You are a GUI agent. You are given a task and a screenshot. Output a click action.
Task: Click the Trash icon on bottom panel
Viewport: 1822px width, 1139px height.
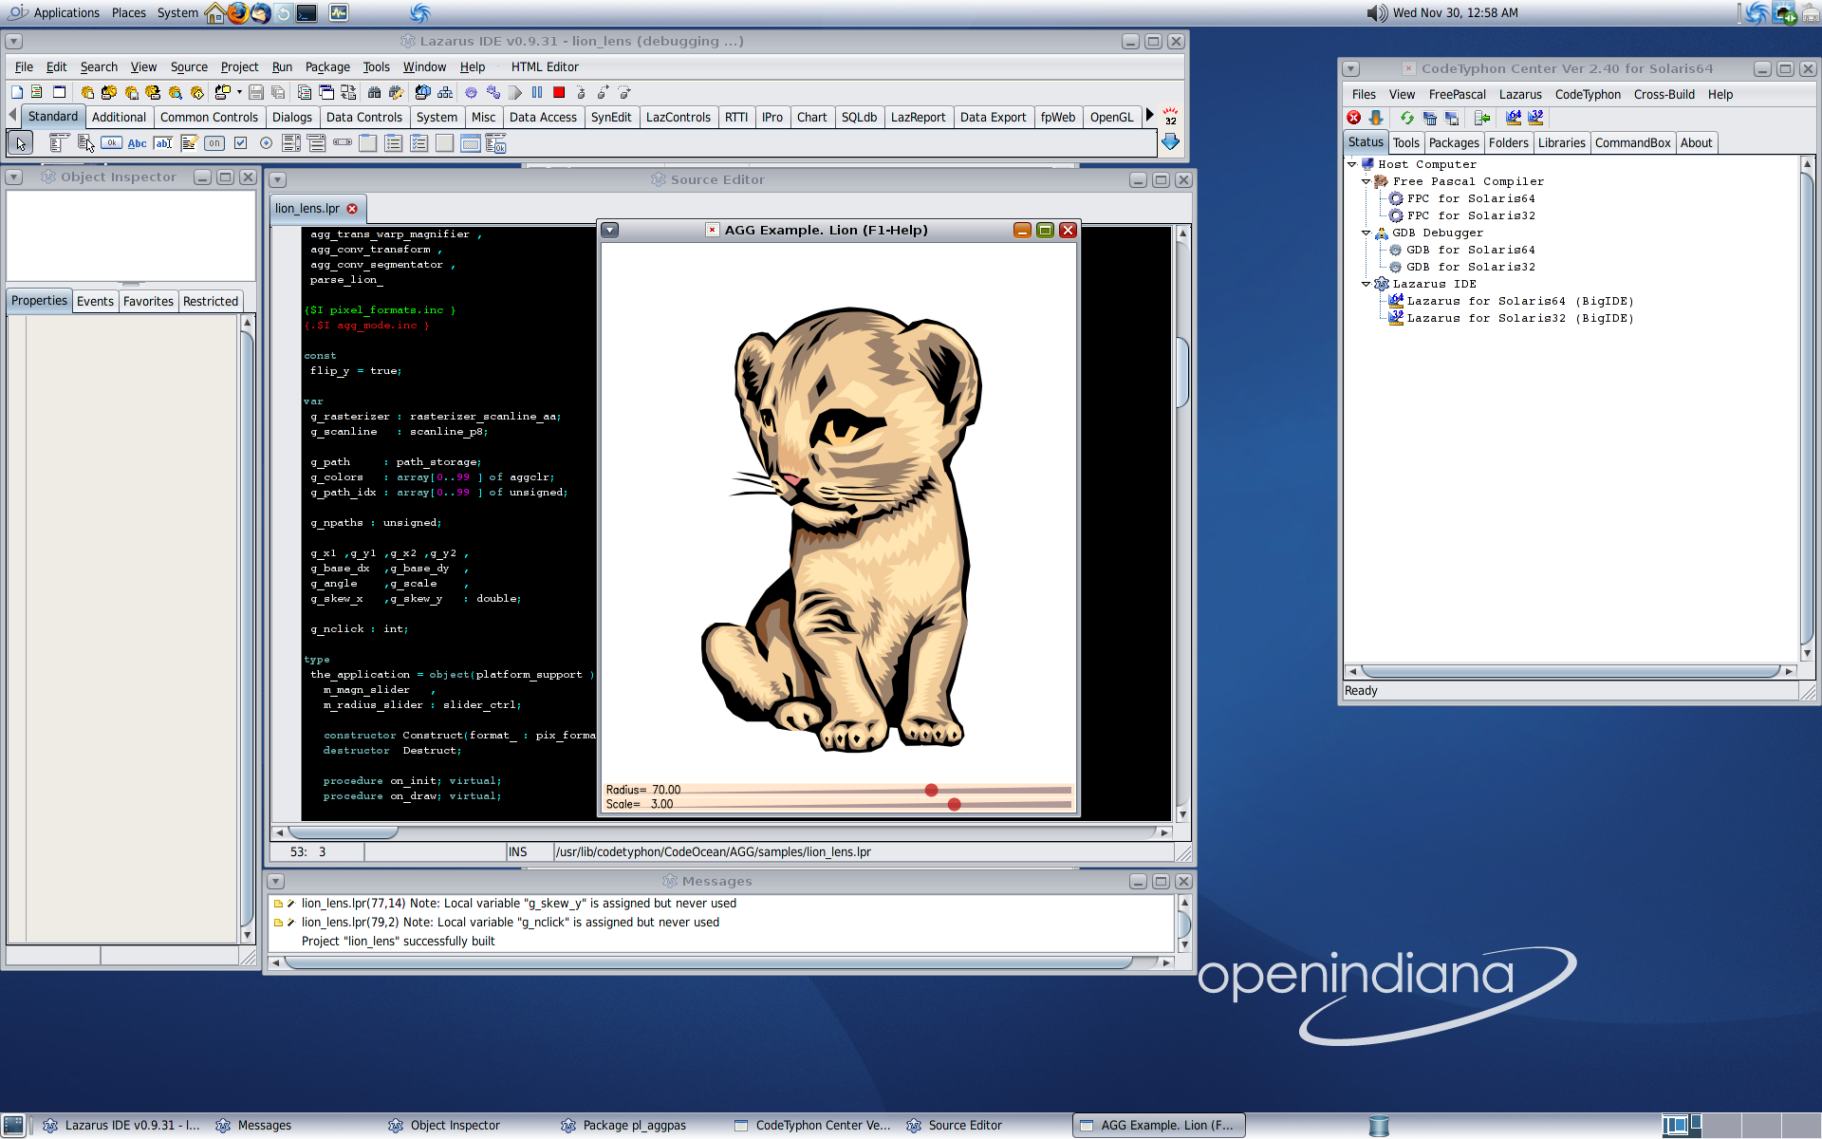tap(1379, 1126)
